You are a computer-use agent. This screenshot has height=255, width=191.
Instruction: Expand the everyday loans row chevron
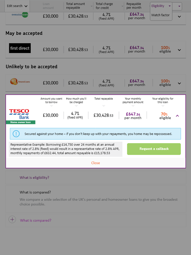tap(179, 16)
